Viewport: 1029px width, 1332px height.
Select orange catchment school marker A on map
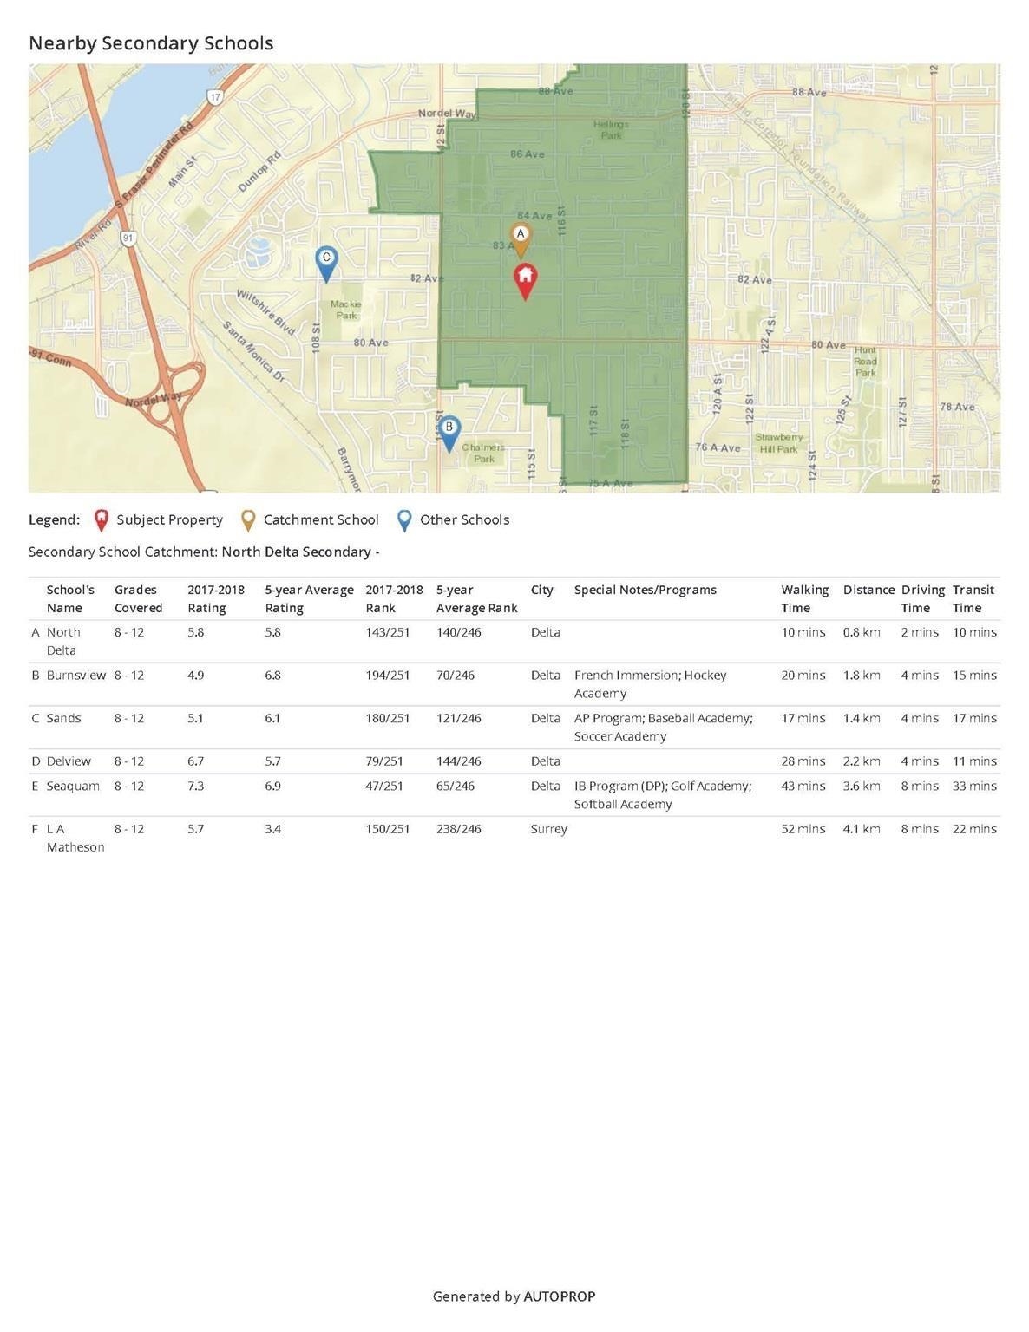pyautogui.click(x=520, y=240)
